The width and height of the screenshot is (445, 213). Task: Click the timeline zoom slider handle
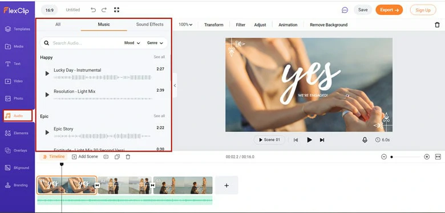[x=391, y=157]
